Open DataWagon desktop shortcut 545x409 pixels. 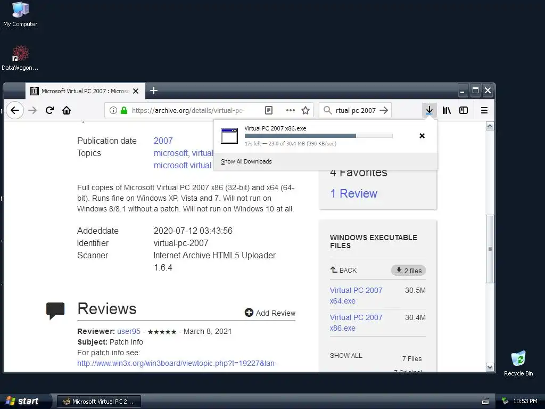(20, 58)
